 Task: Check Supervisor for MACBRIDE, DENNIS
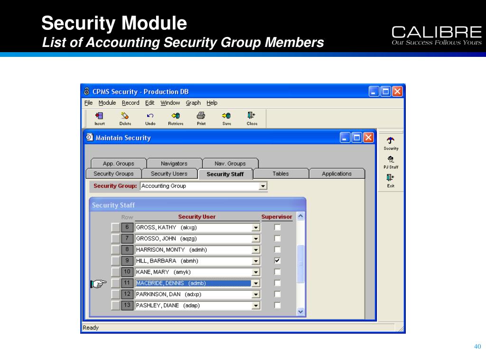click(277, 283)
